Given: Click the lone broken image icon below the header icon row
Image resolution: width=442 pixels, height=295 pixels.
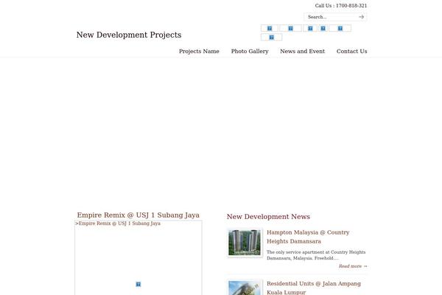Looking at the screenshot, I should pyautogui.click(x=271, y=38).
